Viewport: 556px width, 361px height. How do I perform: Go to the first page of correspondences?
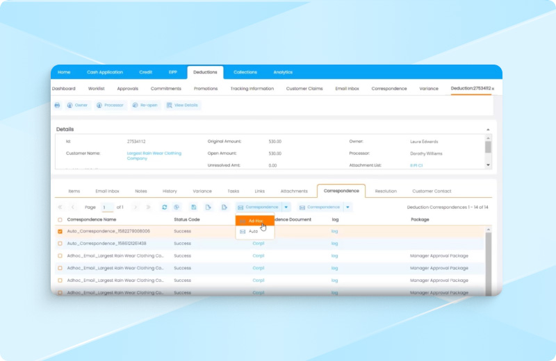tap(60, 208)
